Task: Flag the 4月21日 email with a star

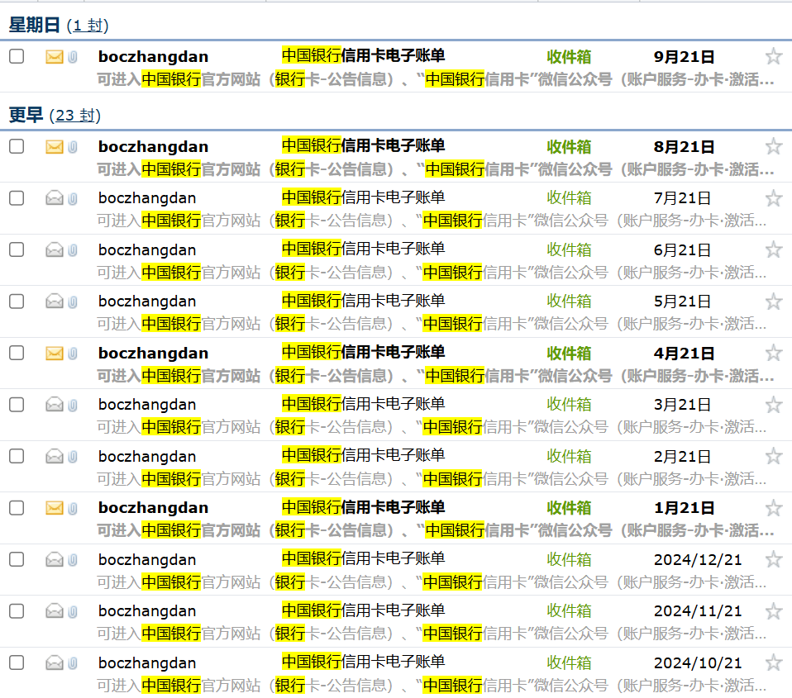Action: click(773, 353)
